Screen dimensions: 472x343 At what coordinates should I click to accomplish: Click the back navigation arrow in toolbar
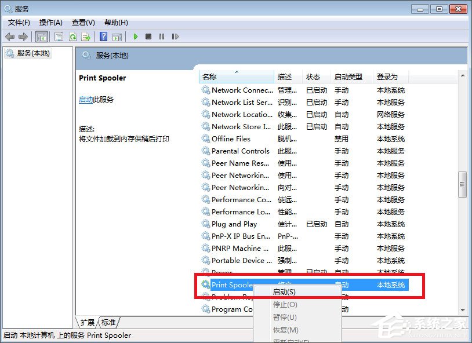pyautogui.click(x=10, y=36)
